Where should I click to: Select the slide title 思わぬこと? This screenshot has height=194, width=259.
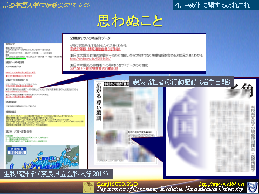pyautogui.click(x=129, y=21)
